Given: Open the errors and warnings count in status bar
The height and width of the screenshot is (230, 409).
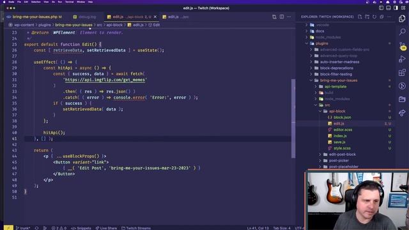Looking at the screenshot, I should point(59,228).
